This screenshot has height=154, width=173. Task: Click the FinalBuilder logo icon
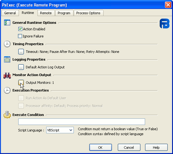[165, 24]
